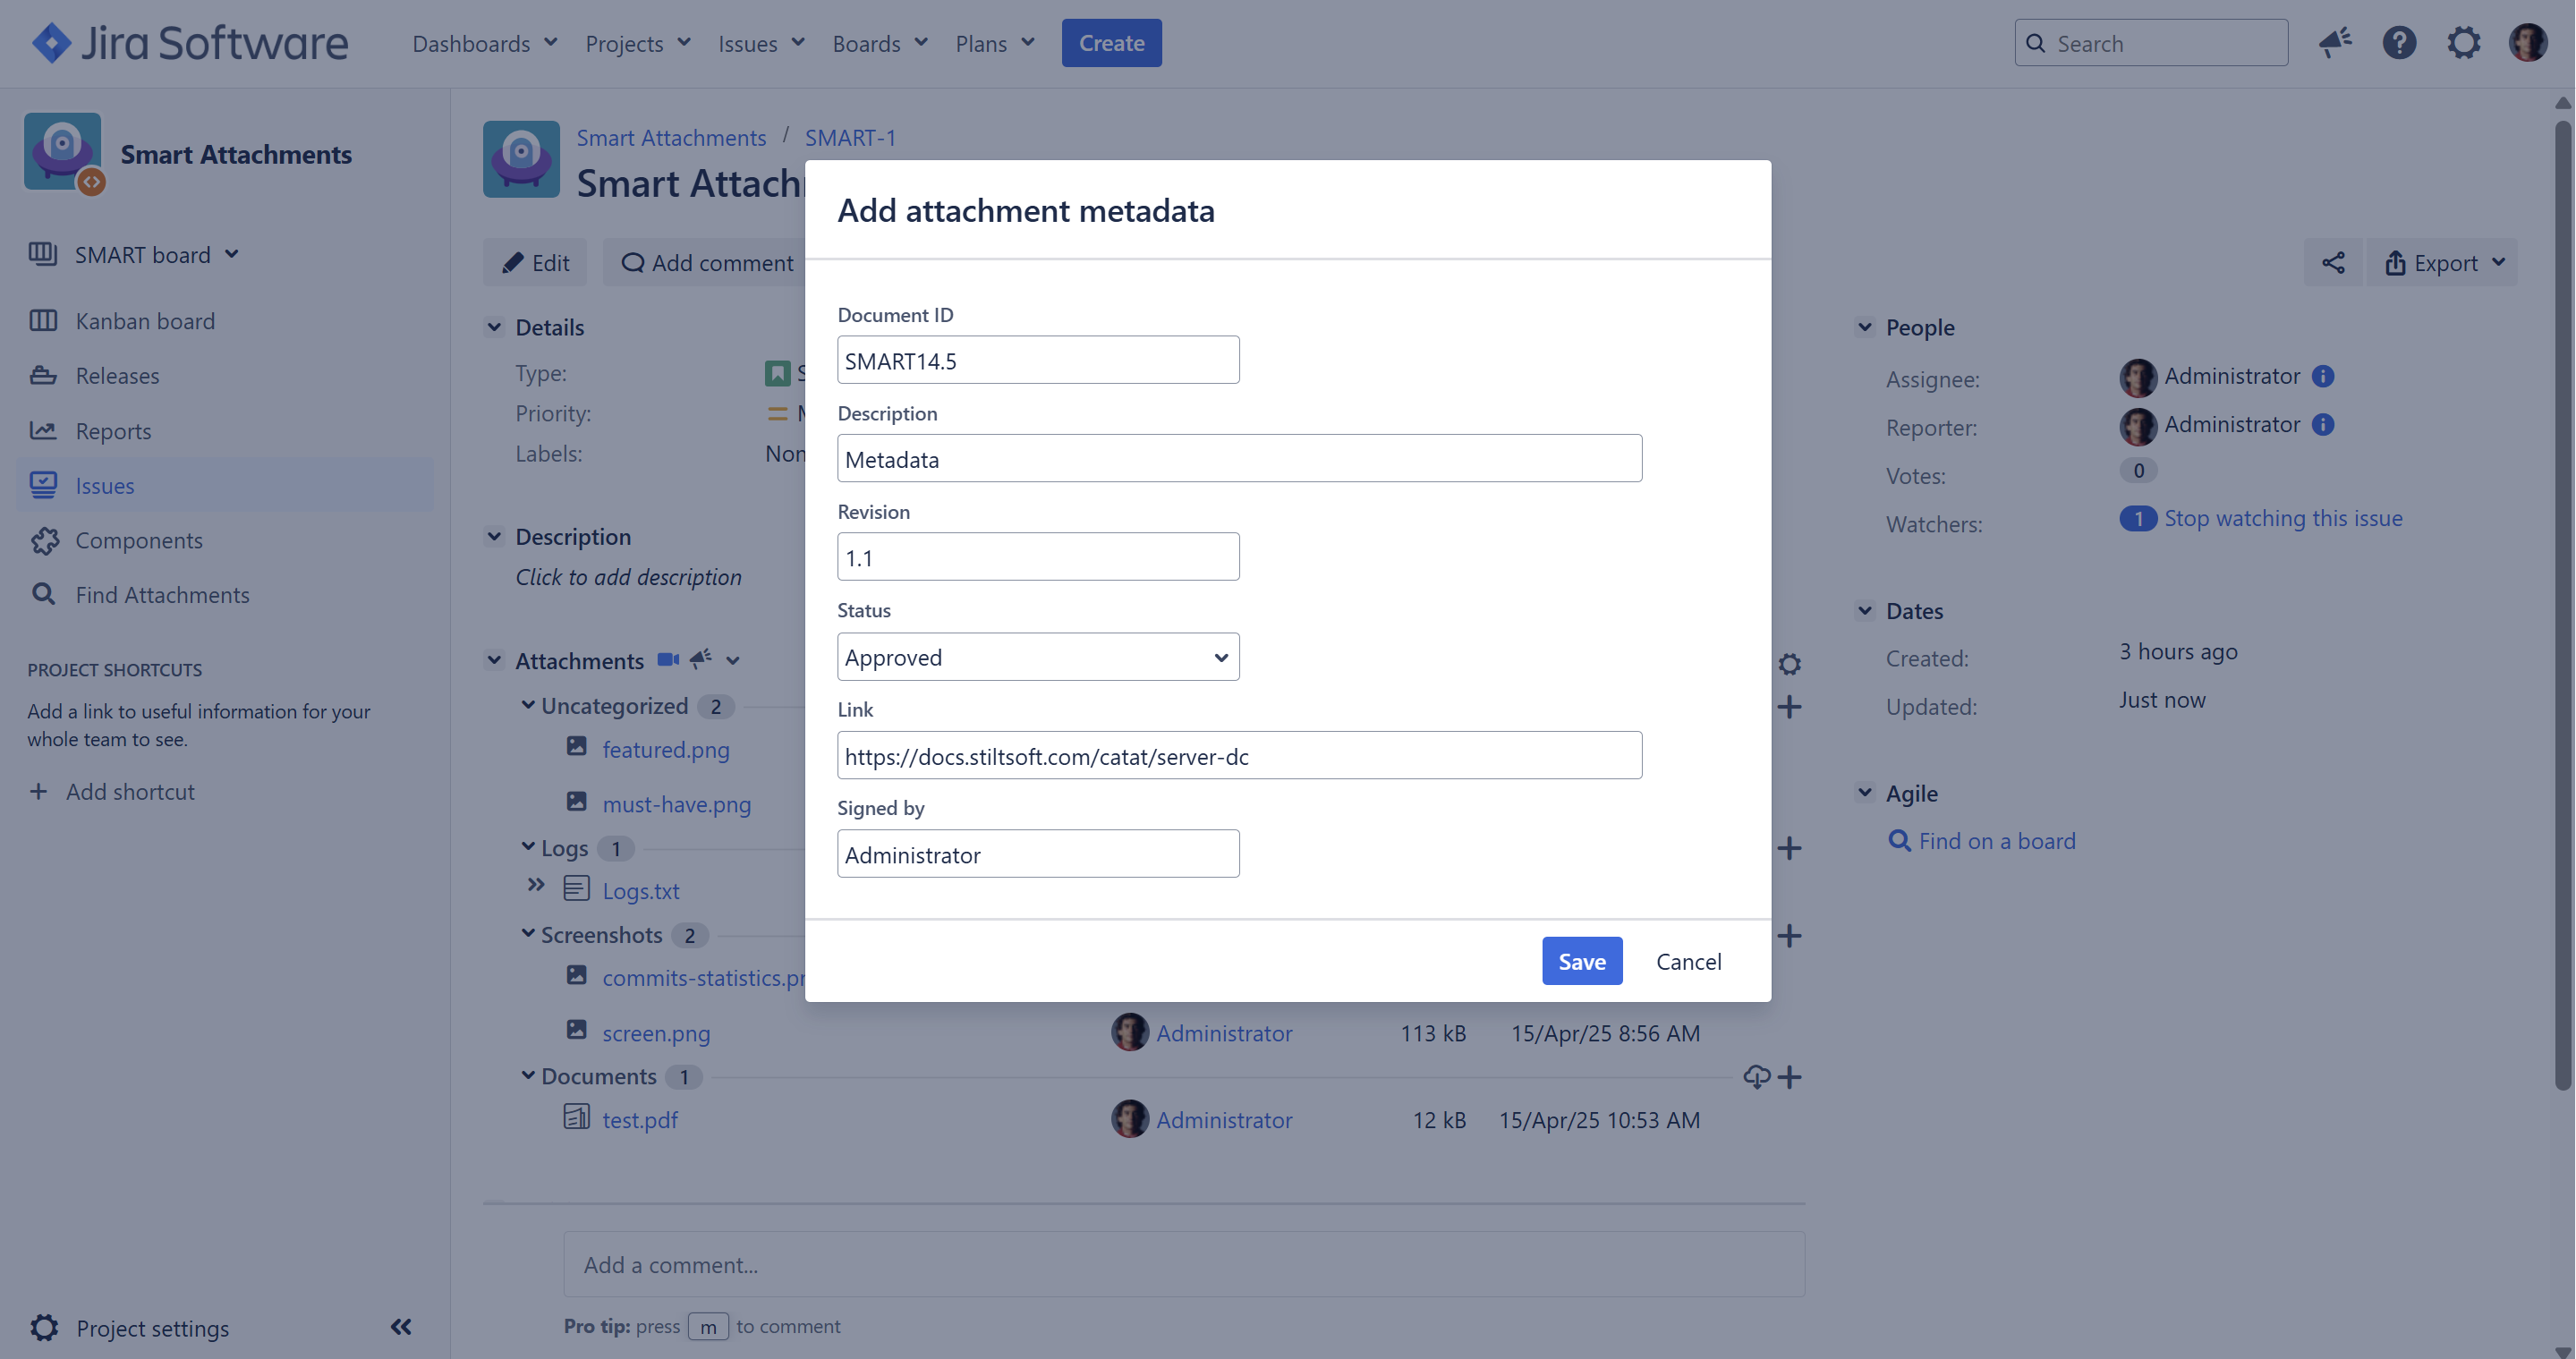Add attachment to Documents category plus icon
Screen dimensions: 2576x1359
pyautogui.click(x=1789, y=1077)
